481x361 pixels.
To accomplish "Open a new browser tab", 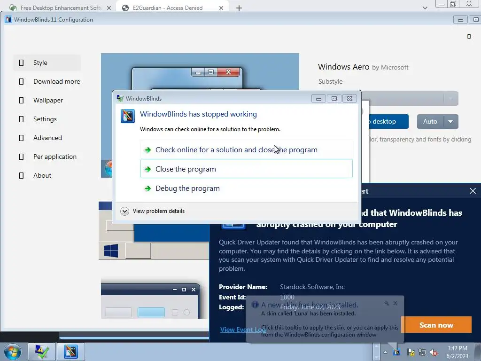I will [239, 8].
